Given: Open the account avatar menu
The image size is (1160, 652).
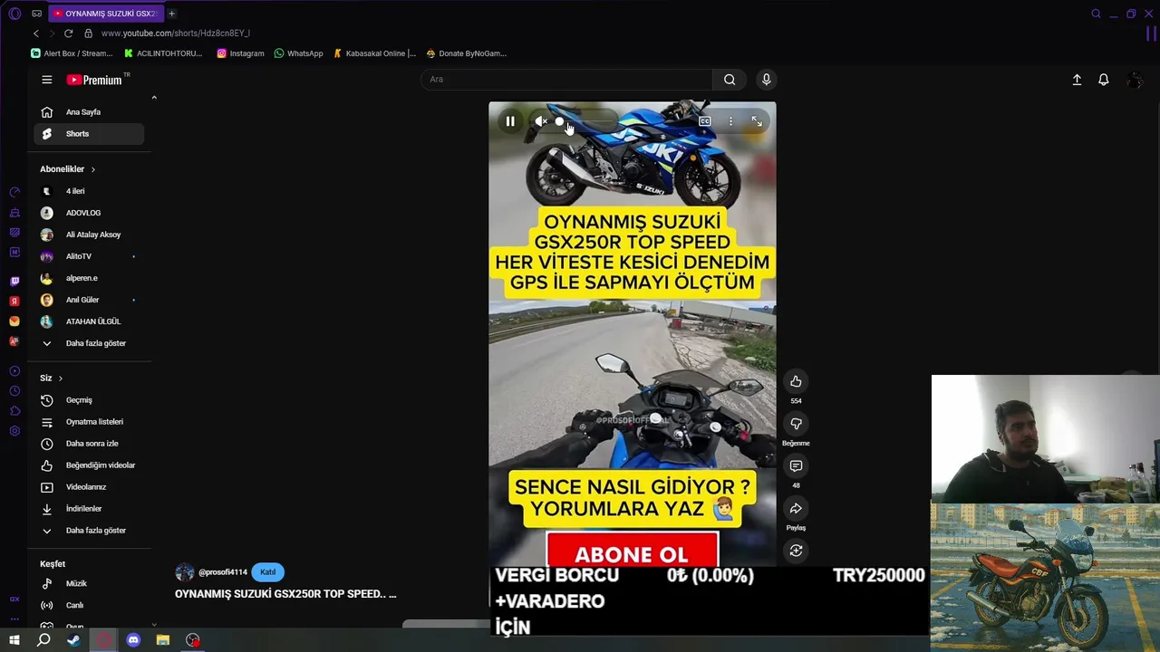Looking at the screenshot, I should [x=1134, y=81].
